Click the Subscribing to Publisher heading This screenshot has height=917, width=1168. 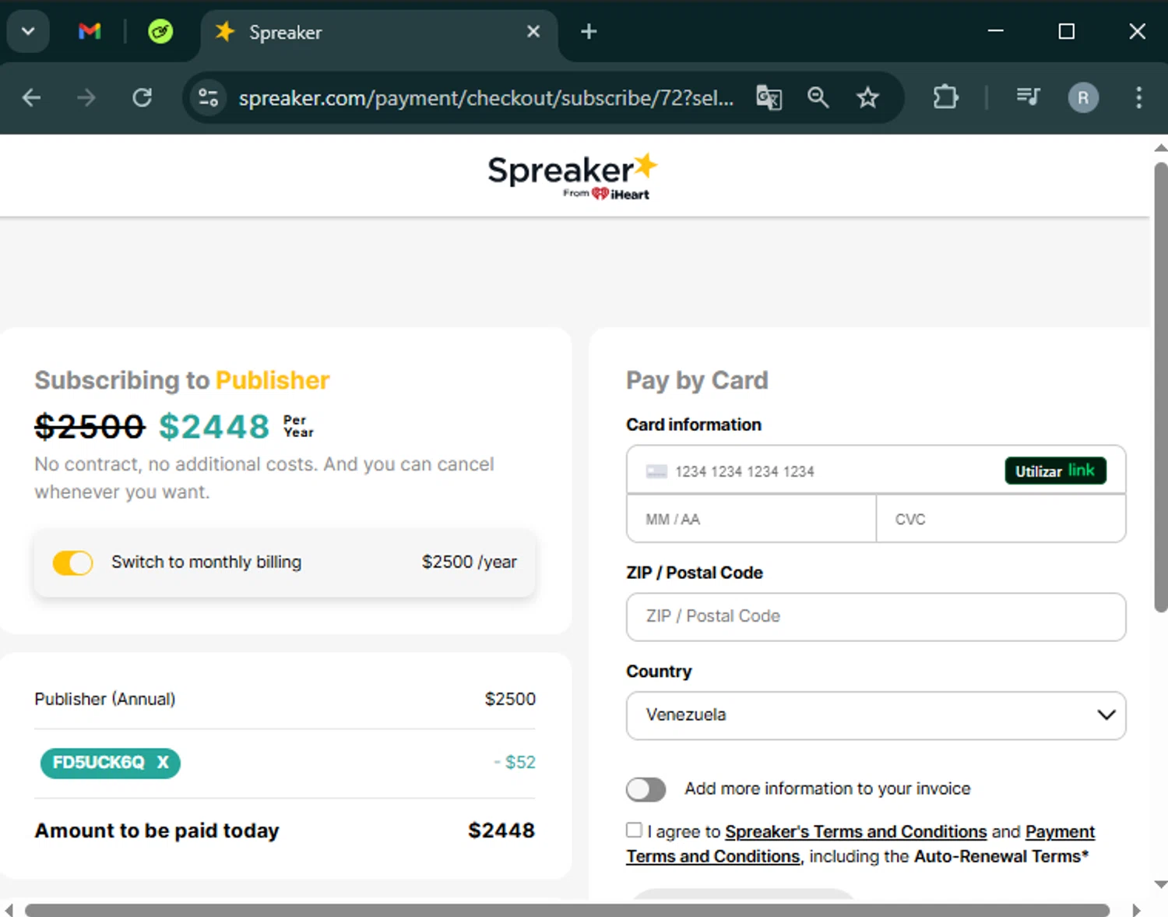tap(181, 379)
